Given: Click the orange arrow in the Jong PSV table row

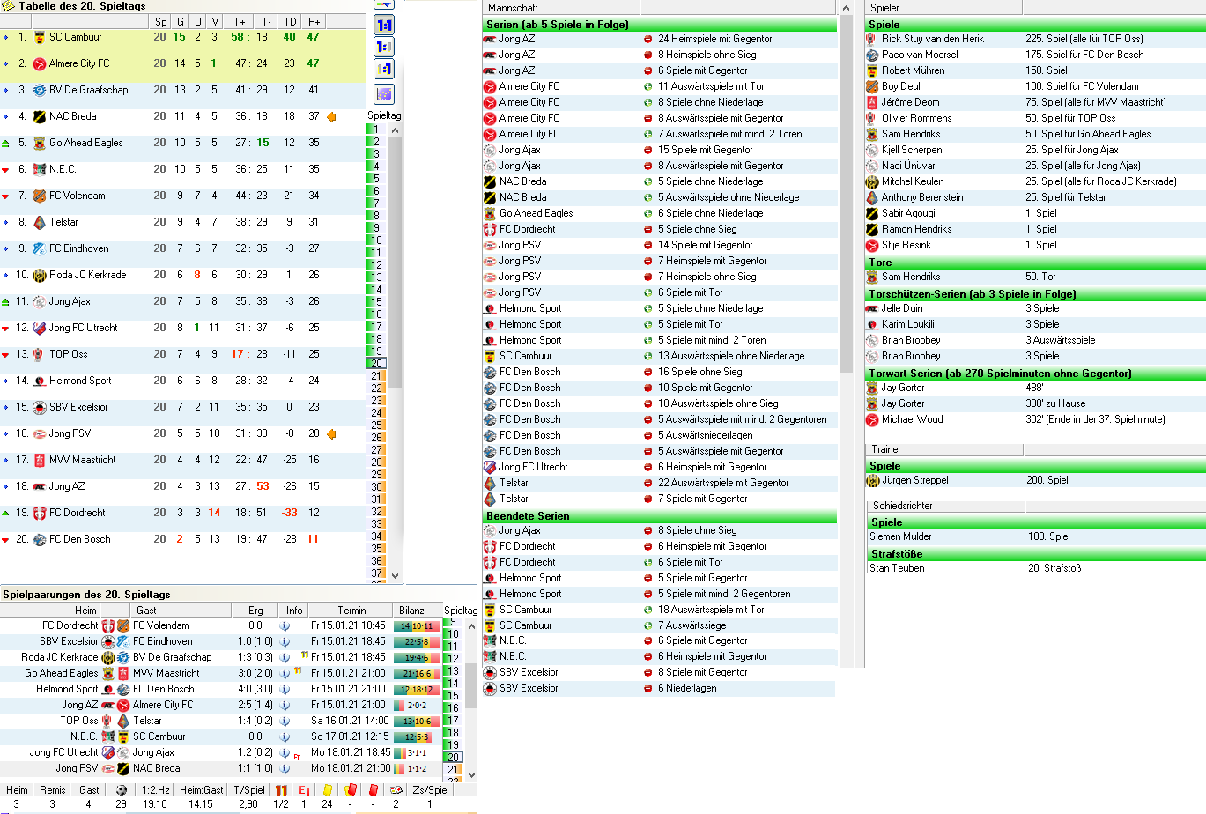Looking at the screenshot, I should pos(331,433).
